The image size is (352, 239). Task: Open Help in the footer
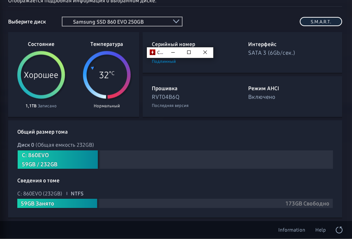point(320,230)
